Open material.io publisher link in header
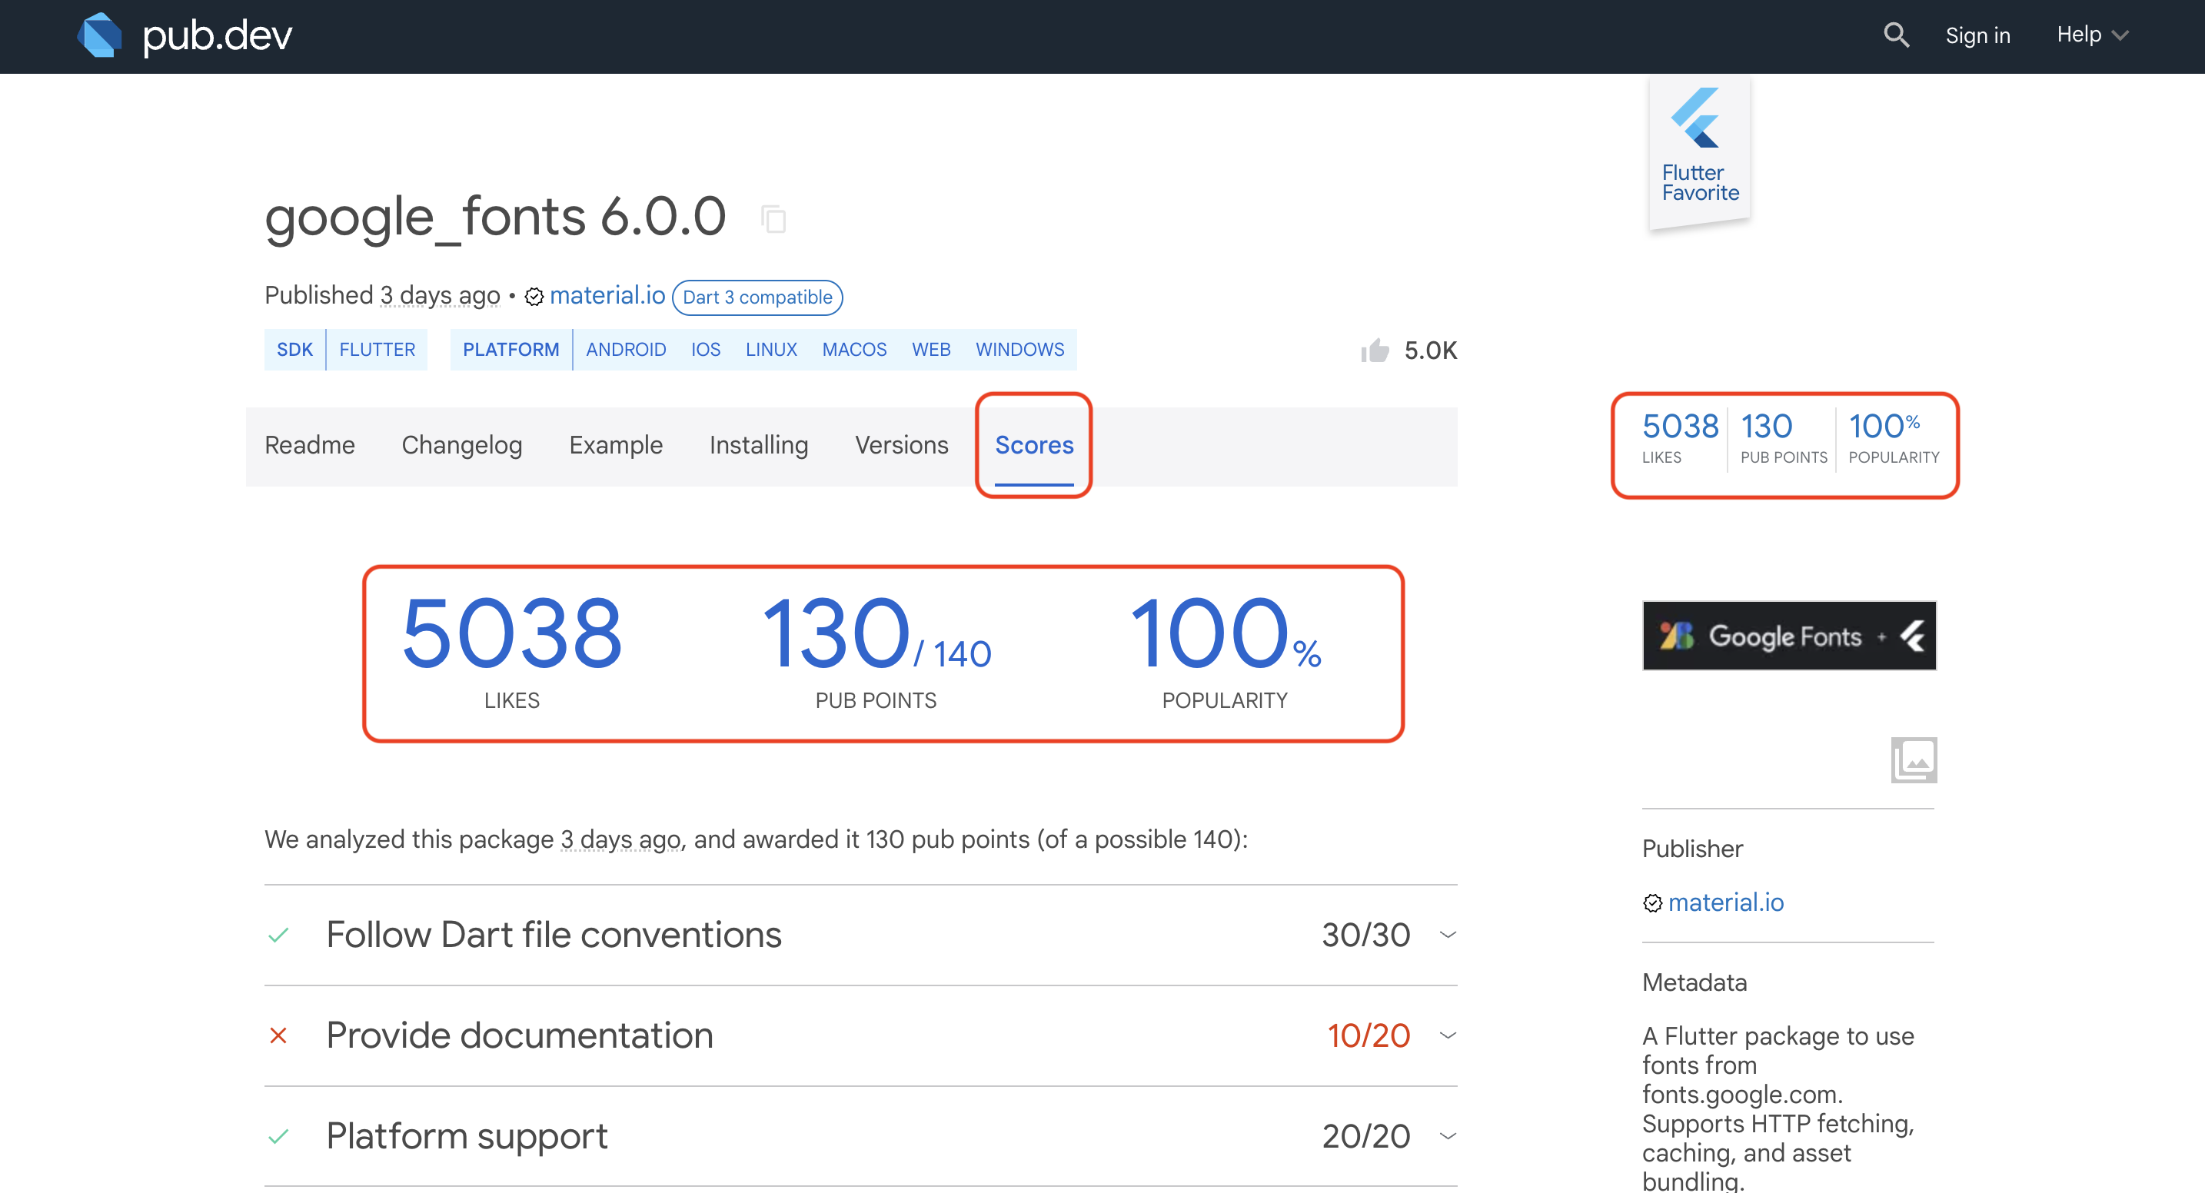 pos(607,295)
